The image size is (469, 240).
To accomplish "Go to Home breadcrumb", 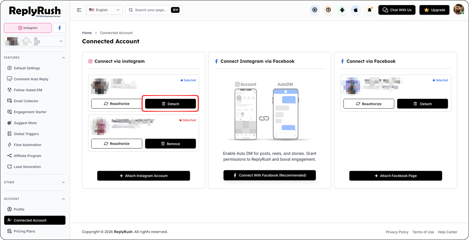I will coord(87,33).
